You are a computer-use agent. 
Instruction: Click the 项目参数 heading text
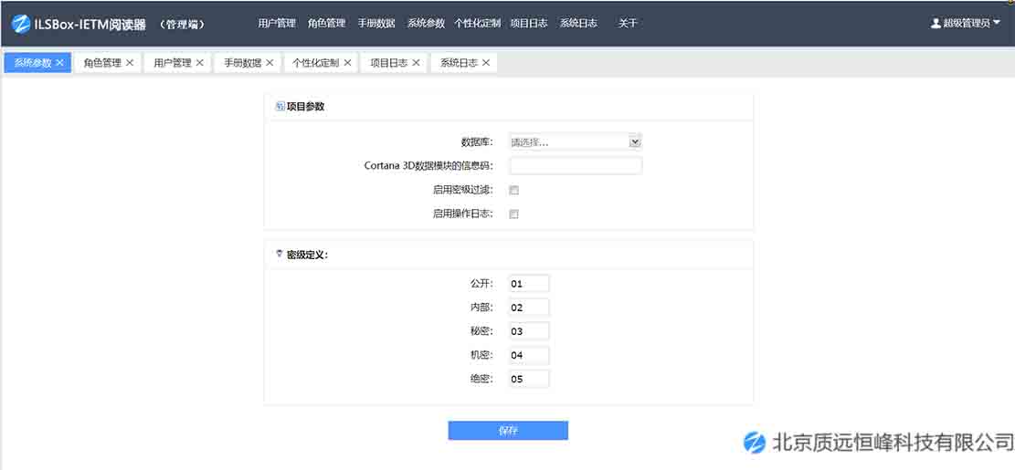coord(305,107)
